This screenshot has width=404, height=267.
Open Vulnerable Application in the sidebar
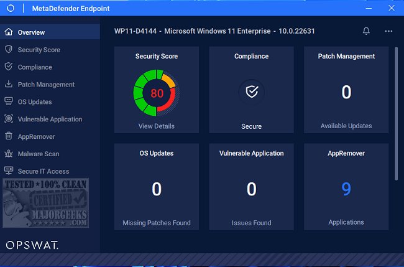tap(50, 119)
